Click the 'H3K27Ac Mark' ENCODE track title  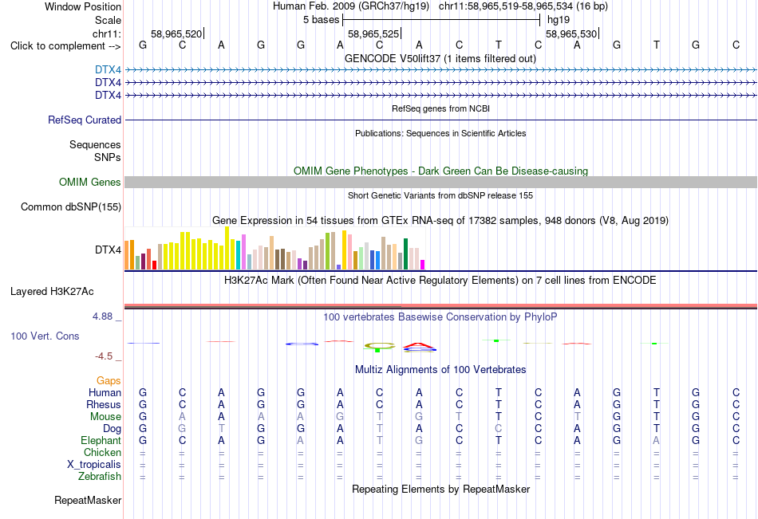click(x=440, y=281)
